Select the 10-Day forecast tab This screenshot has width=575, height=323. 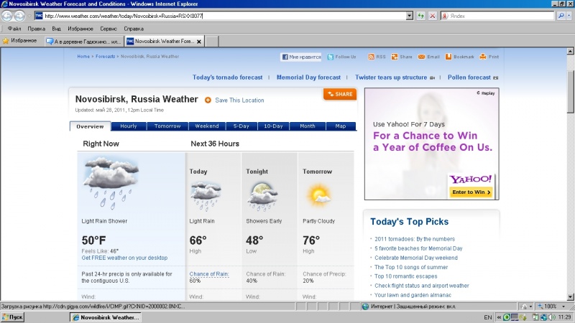[272, 126]
